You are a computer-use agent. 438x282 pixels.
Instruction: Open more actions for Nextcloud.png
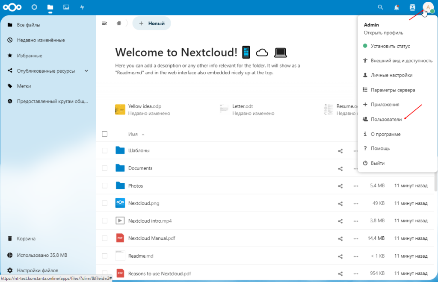click(x=355, y=204)
